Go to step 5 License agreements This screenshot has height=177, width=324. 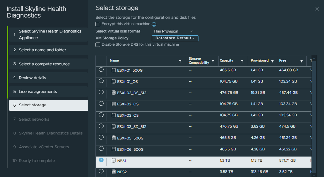click(48, 92)
